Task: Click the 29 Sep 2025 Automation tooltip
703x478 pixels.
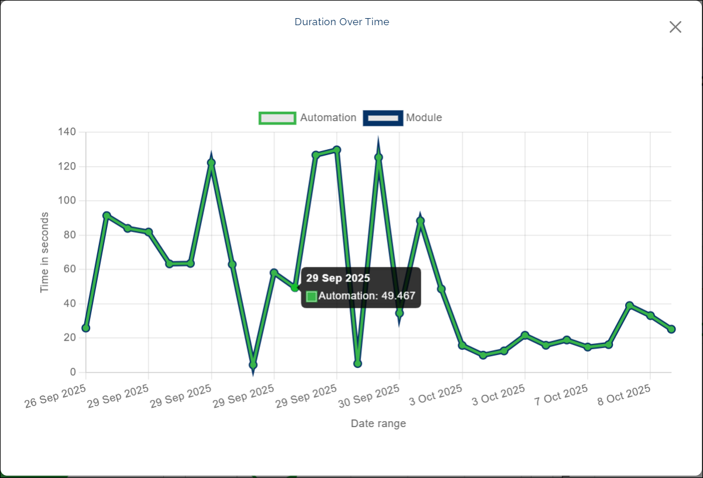Action: point(361,287)
